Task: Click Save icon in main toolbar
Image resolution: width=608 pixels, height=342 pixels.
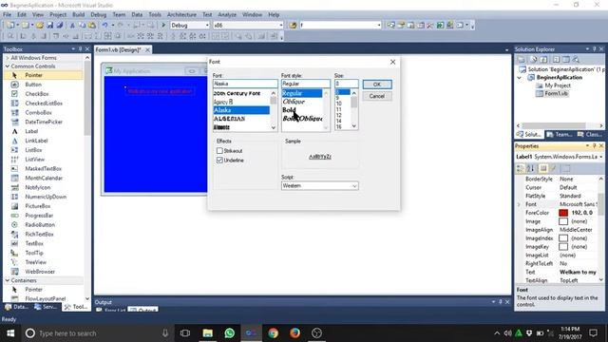Action: [50, 26]
